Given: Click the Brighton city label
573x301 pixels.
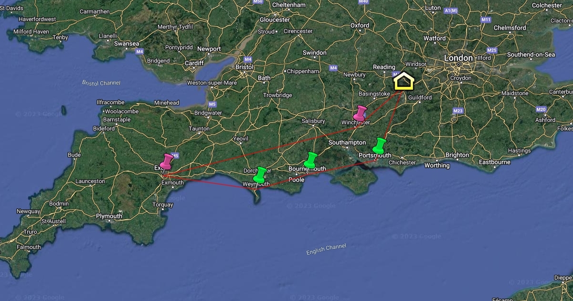Looking at the screenshot, I should [457, 155].
